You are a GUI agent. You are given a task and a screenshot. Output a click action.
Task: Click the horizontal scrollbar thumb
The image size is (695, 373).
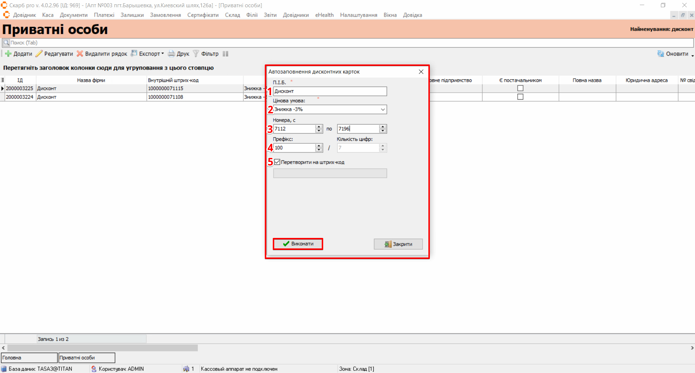click(102, 348)
